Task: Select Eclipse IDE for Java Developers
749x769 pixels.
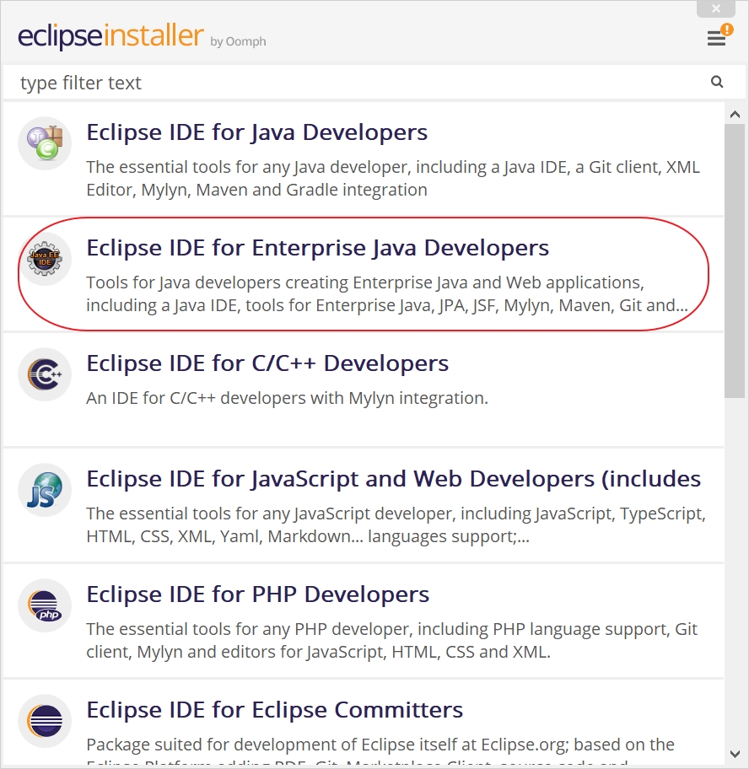Action: 364,159
